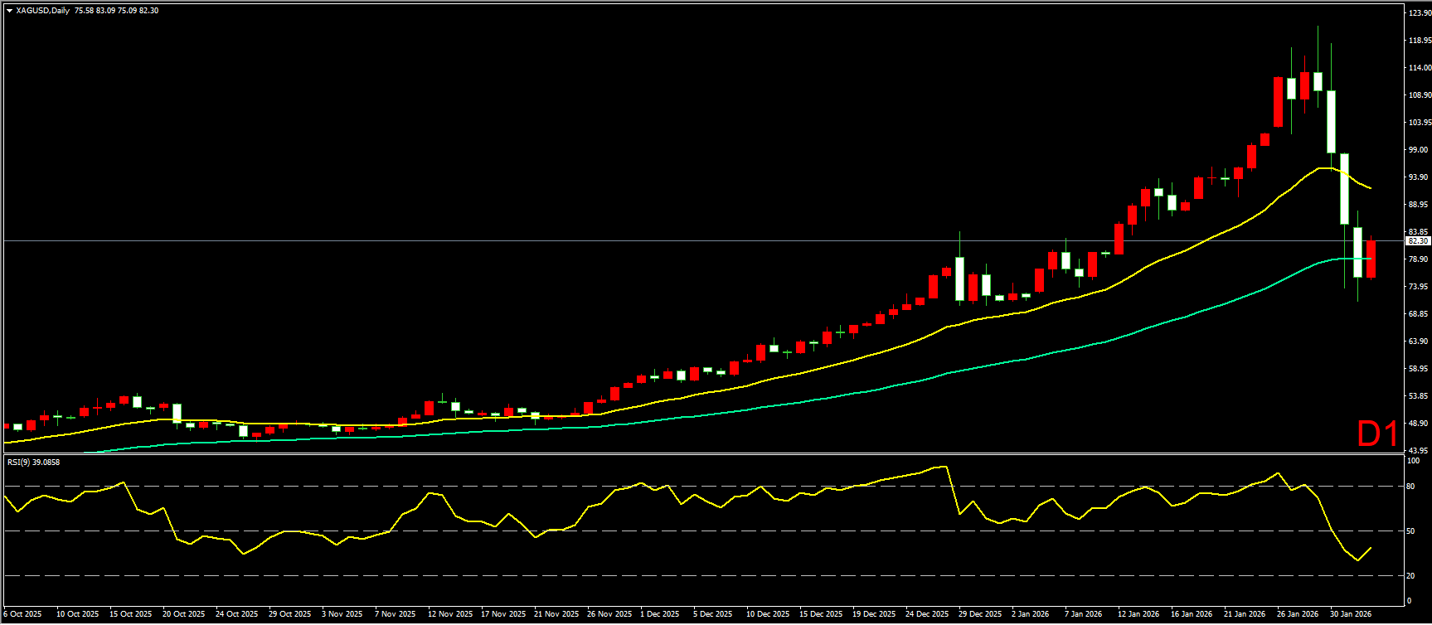The height and width of the screenshot is (625, 1432).
Task: Click the 29 Dec 2025 date marker
Action: coord(980,614)
